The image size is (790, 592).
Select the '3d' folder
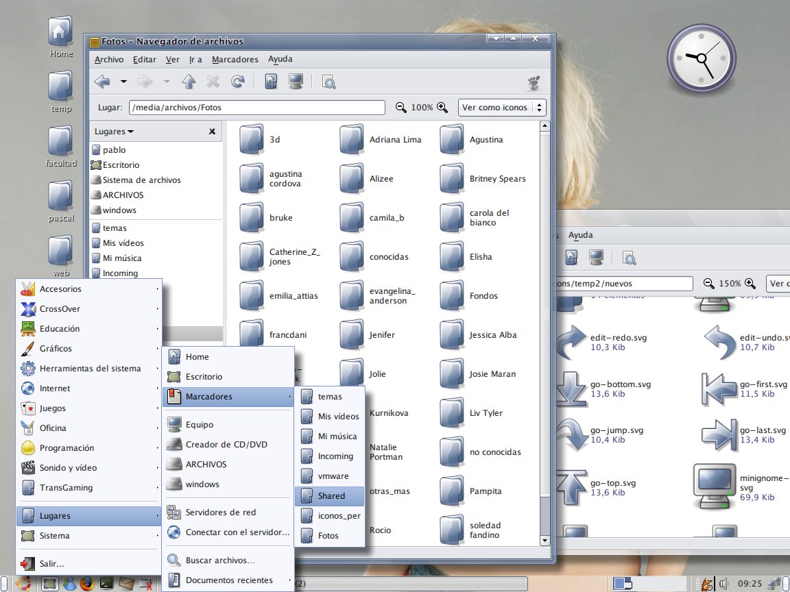click(259, 140)
